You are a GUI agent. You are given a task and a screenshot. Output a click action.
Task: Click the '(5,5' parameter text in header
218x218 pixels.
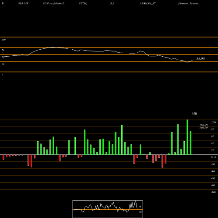coord(112,3)
